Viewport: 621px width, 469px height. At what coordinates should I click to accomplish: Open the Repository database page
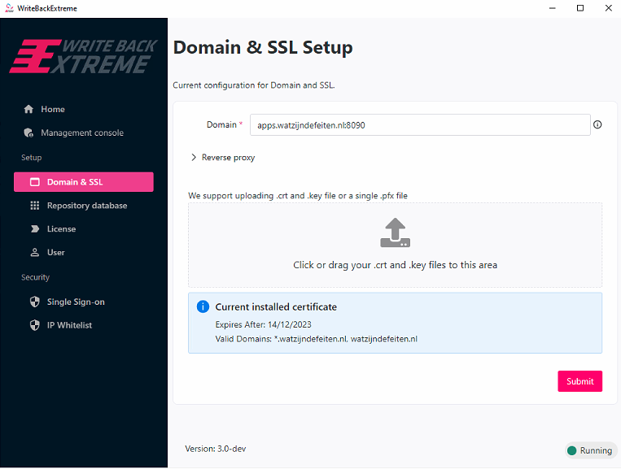[x=86, y=206]
